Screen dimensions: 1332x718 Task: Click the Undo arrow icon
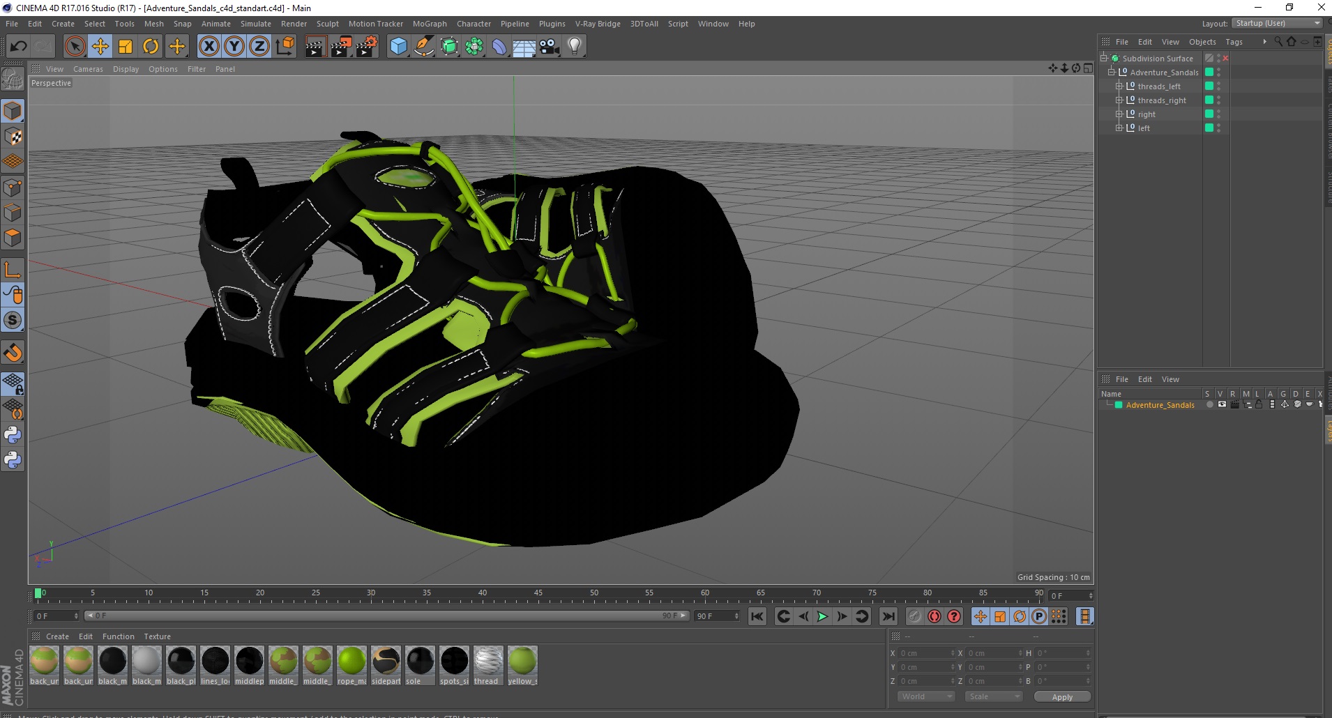(18, 47)
